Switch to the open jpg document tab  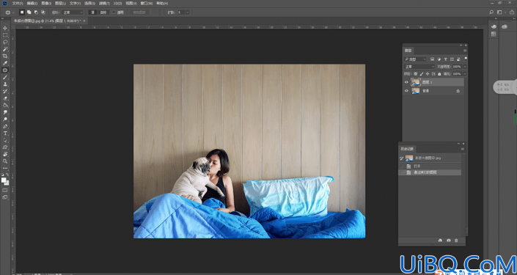coord(50,21)
